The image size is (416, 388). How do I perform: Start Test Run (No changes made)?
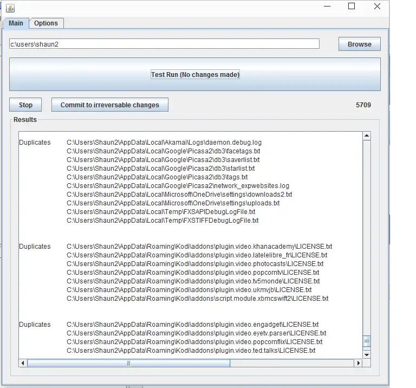195,75
